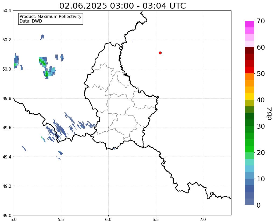Click the longitude tick label 6.5
Screen dimensions: 275x224
click(x=156, y=219)
